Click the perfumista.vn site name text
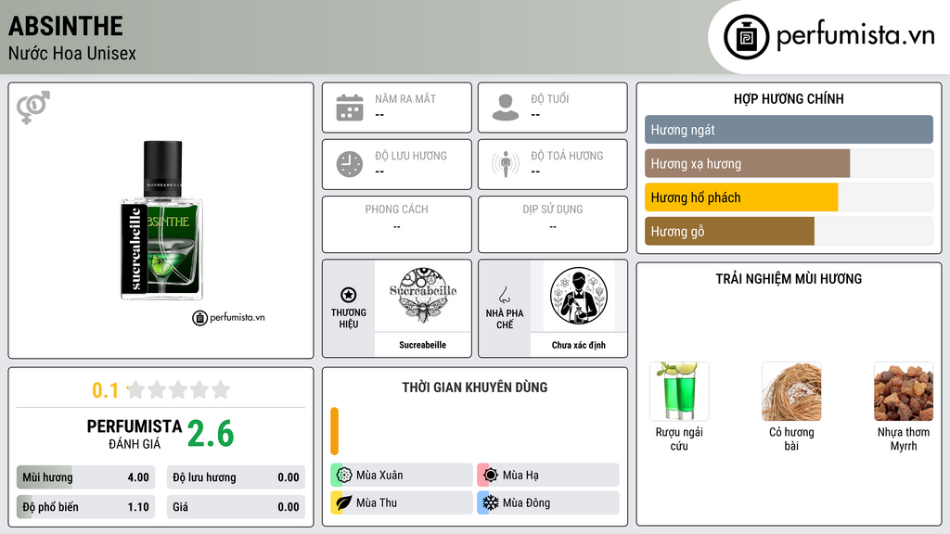Image resolution: width=950 pixels, height=534 pixels. click(855, 35)
